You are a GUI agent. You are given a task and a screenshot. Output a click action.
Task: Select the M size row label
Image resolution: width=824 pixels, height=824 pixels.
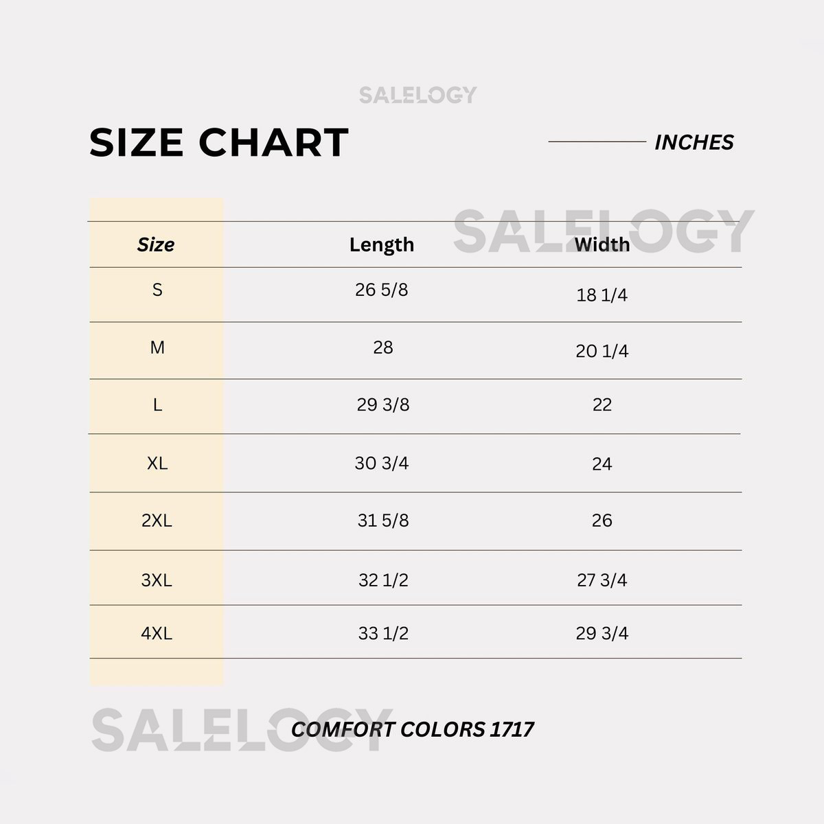point(157,347)
